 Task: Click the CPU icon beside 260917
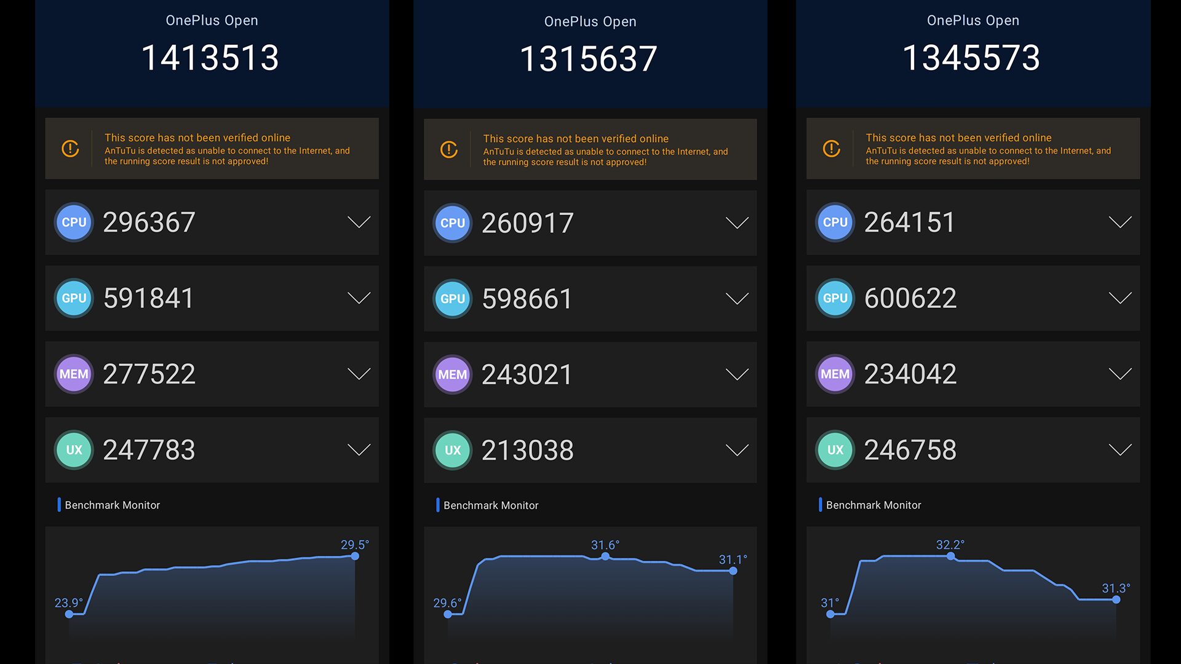tap(453, 223)
